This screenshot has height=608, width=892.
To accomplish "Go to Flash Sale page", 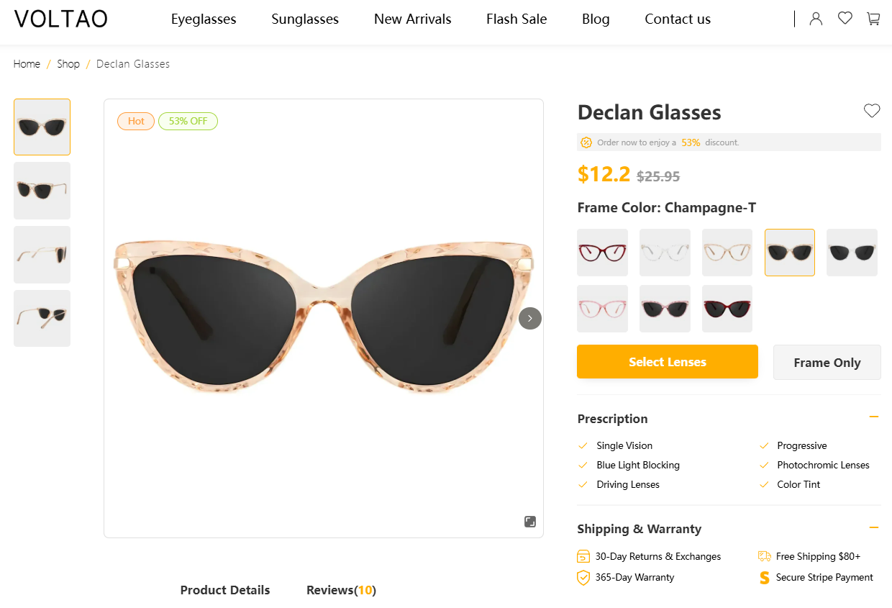I will [516, 19].
